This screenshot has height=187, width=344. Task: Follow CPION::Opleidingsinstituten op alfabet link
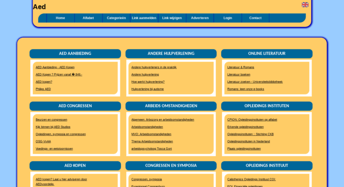tap(252, 119)
